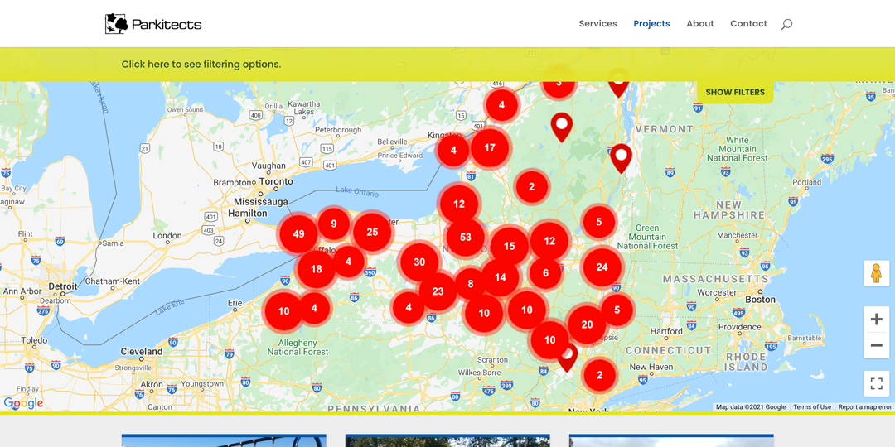895x447 pixels.
Task: Go to the Projects page
Action: pos(651,24)
